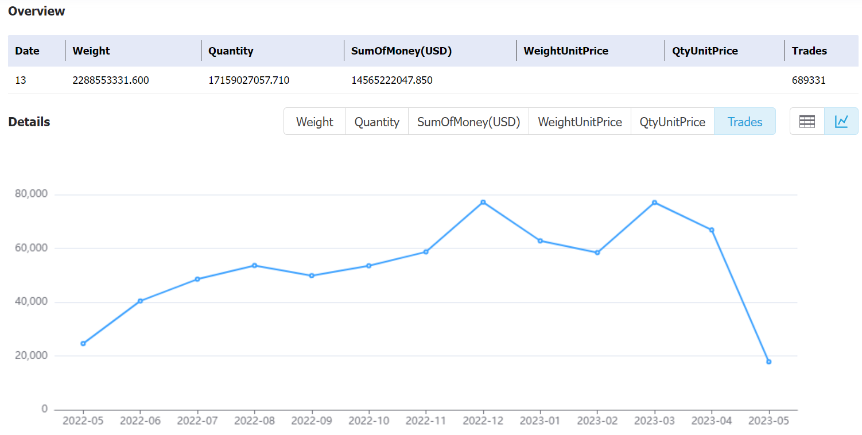The image size is (862, 435).
Task: Click the 80,000 y-axis label
Action: point(32,194)
